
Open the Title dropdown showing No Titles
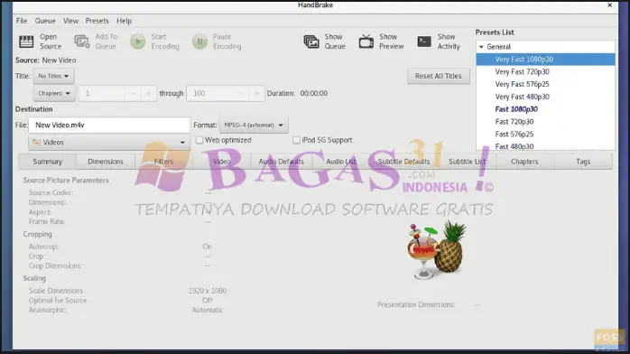[x=53, y=76]
